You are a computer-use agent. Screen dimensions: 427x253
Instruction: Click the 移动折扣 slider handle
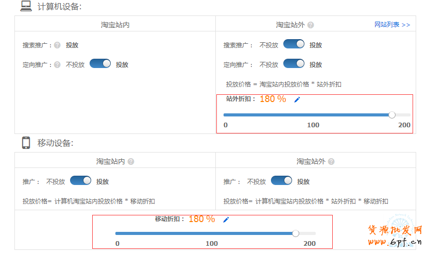click(x=296, y=233)
